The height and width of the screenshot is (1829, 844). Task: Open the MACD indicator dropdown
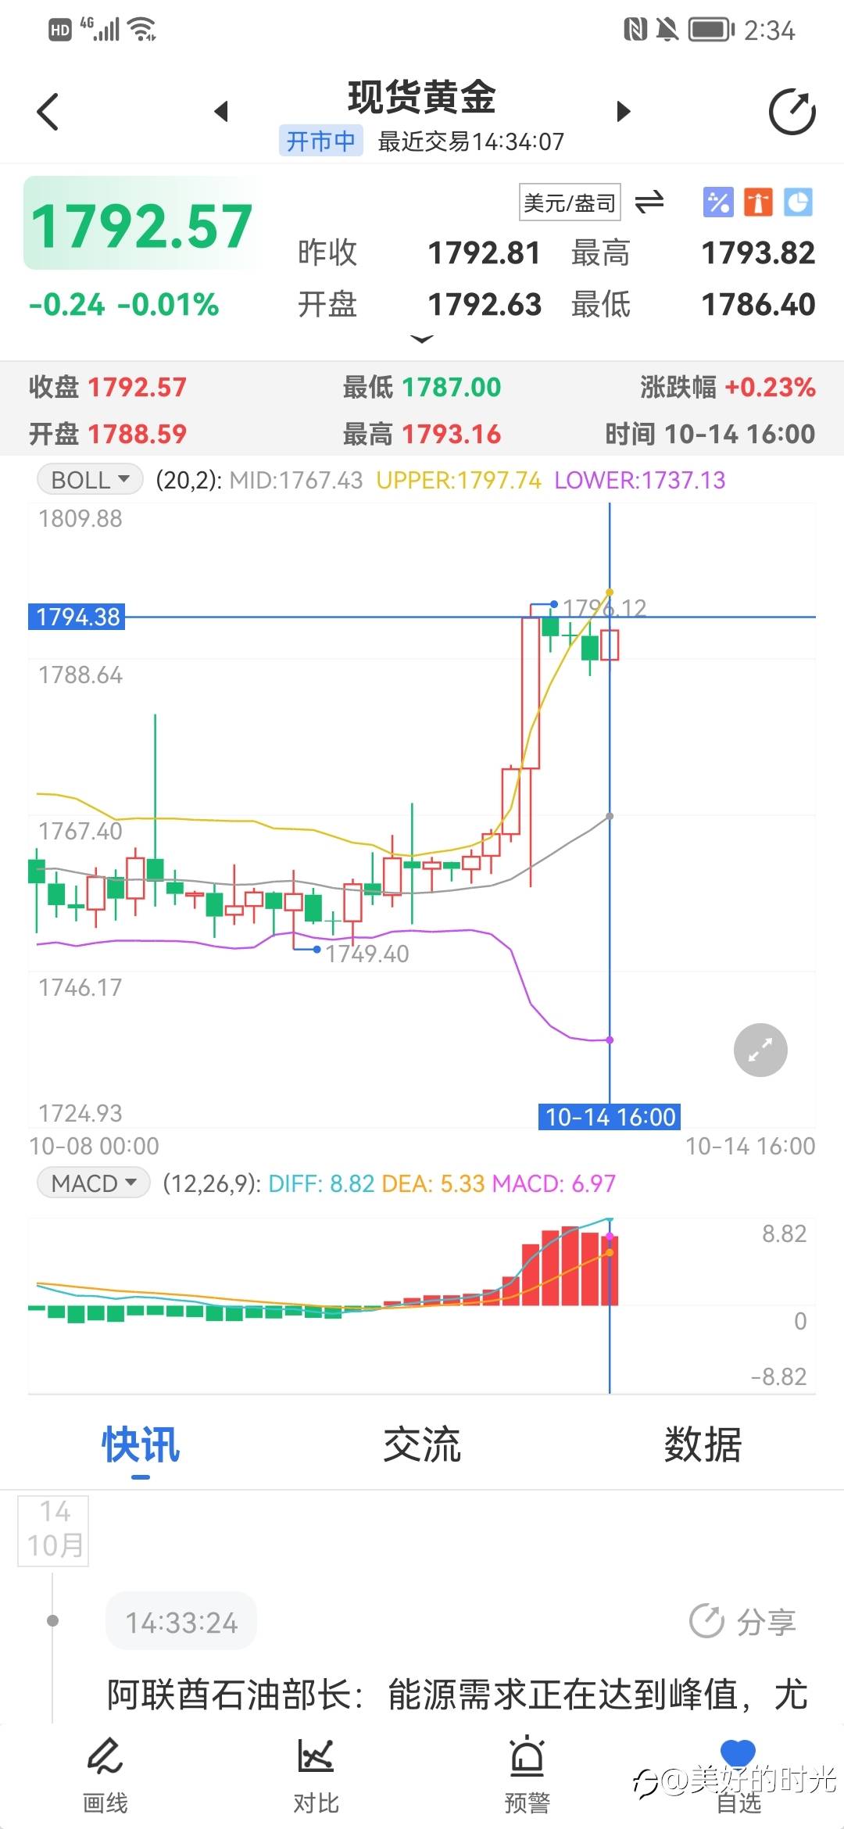94,1183
